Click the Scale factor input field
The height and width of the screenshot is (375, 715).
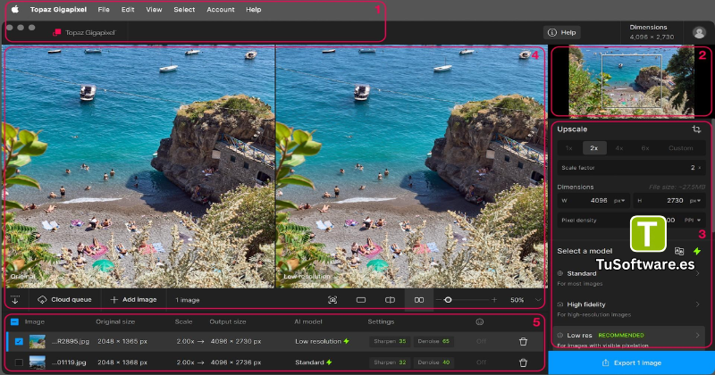631,168
